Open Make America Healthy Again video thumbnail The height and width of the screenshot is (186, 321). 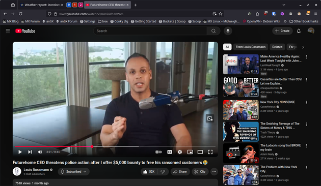click(x=240, y=64)
